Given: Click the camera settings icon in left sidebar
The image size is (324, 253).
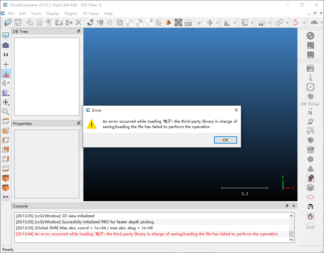Looking at the screenshot, I should click(x=6, y=45).
